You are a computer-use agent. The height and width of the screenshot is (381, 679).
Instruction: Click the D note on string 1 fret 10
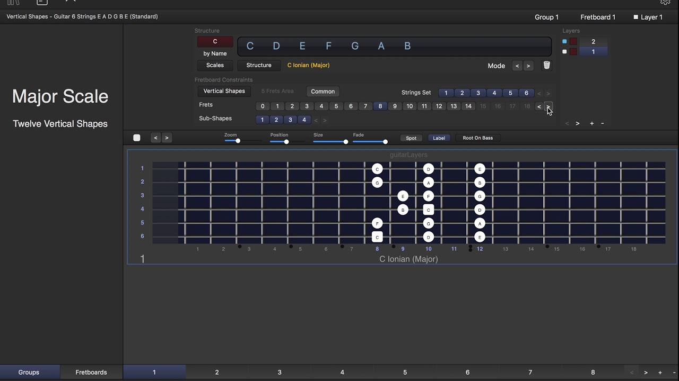(x=429, y=169)
